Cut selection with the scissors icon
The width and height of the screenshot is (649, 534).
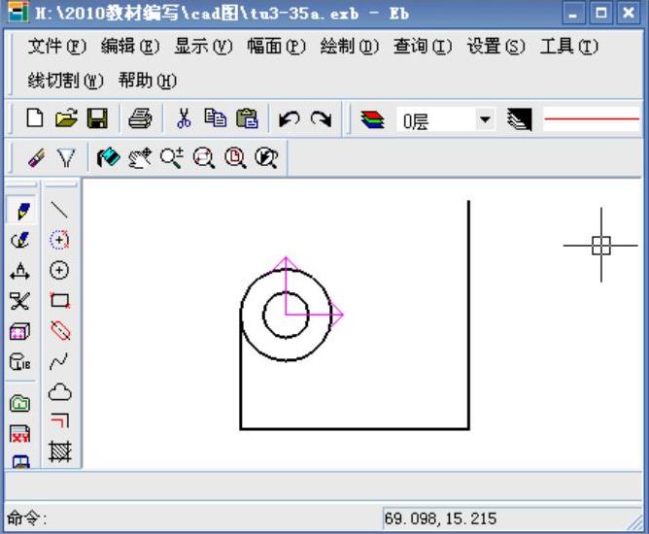tap(184, 118)
